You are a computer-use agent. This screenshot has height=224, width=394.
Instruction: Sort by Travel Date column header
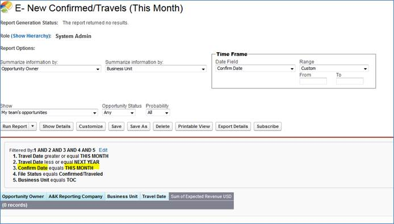(154, 196)
